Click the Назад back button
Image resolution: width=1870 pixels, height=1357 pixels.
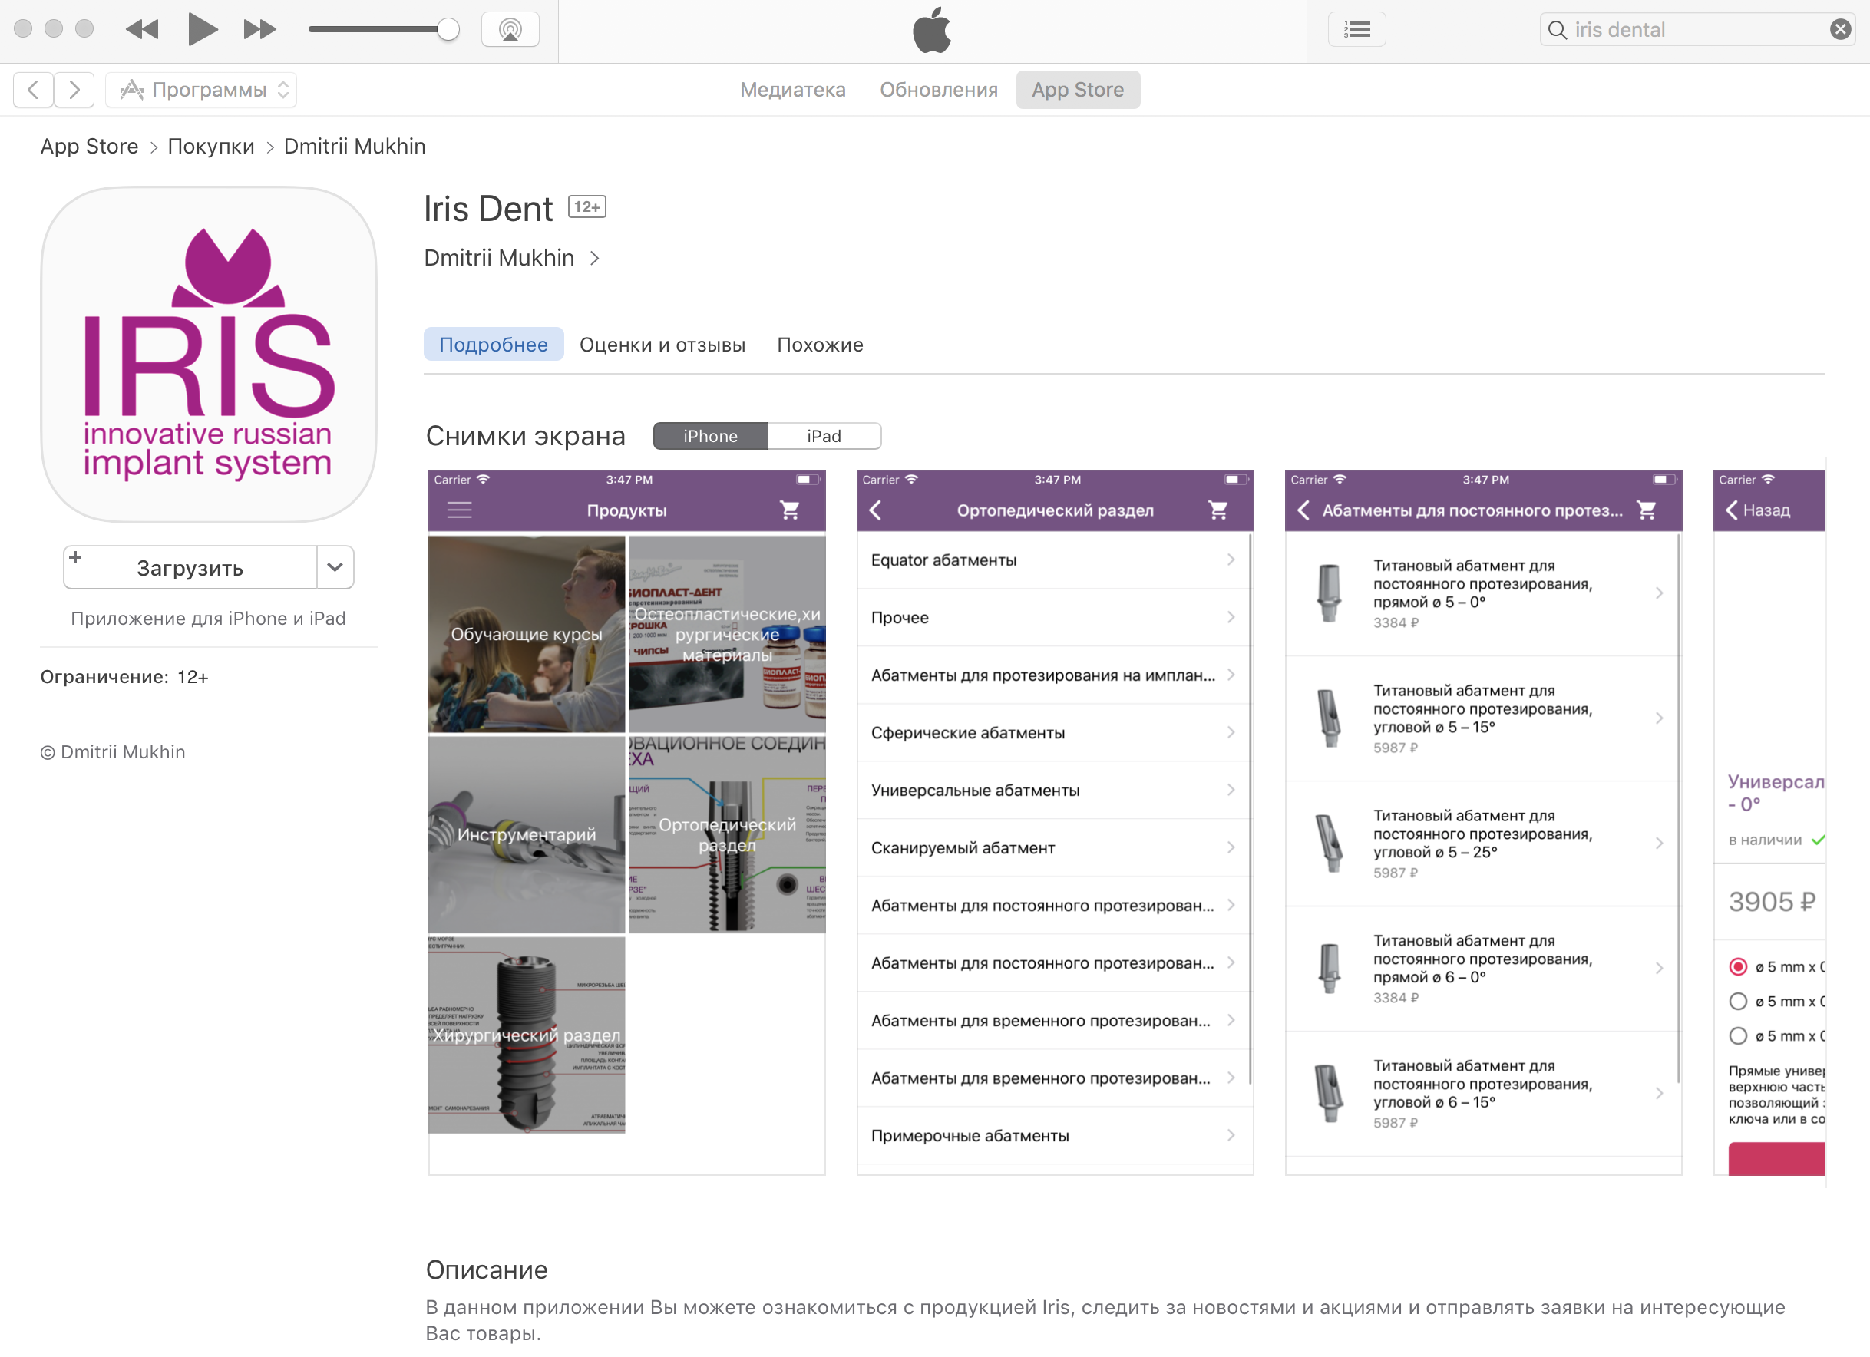click(x=1758, y=510)
